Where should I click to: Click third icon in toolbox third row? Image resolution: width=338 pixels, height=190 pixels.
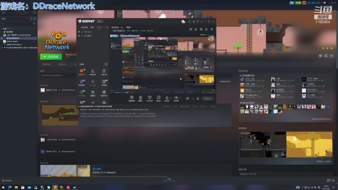[104, 93]
